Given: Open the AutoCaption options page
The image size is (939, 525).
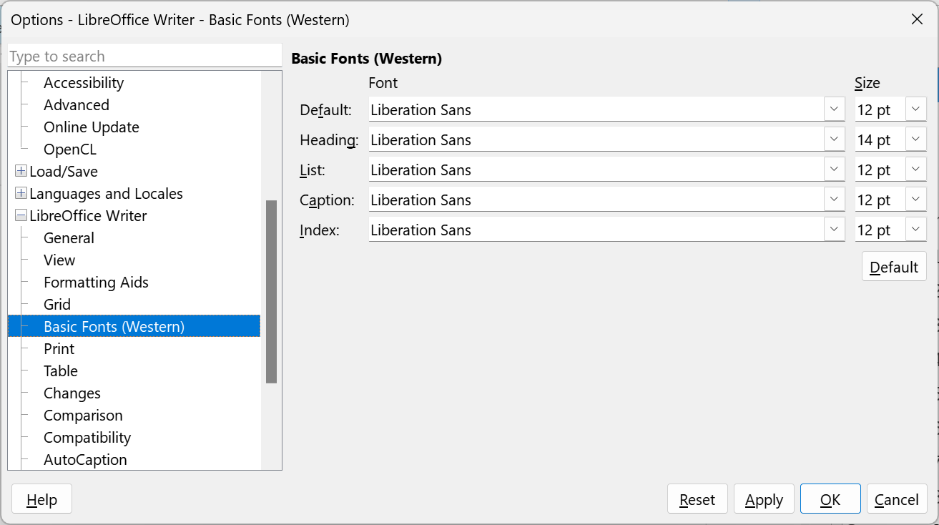Looking at the screenshot, I should click(85, 460).
